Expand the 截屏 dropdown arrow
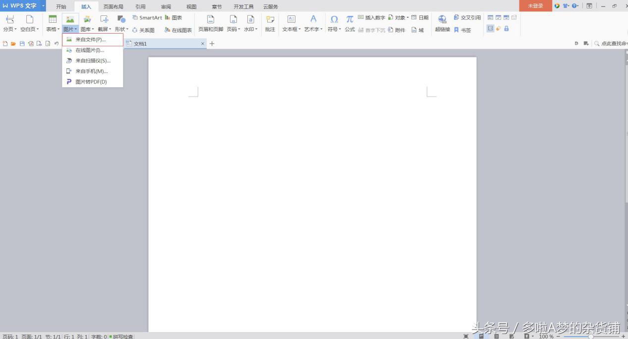This screenshot has height=339, width=628. pyautogui.click(x=110, y=30)
